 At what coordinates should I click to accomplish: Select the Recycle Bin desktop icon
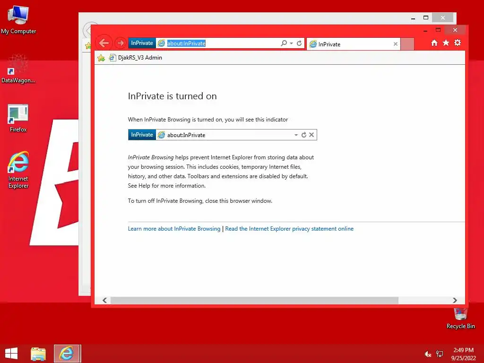coord(460,319)
